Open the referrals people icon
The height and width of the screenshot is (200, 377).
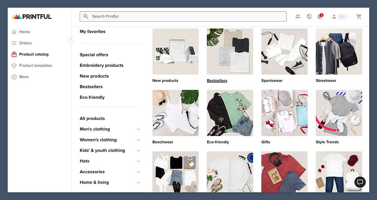pos(298,16)
